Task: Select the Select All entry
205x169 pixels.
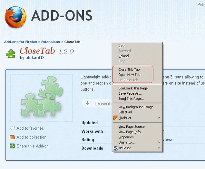Action: pos(137,112)
